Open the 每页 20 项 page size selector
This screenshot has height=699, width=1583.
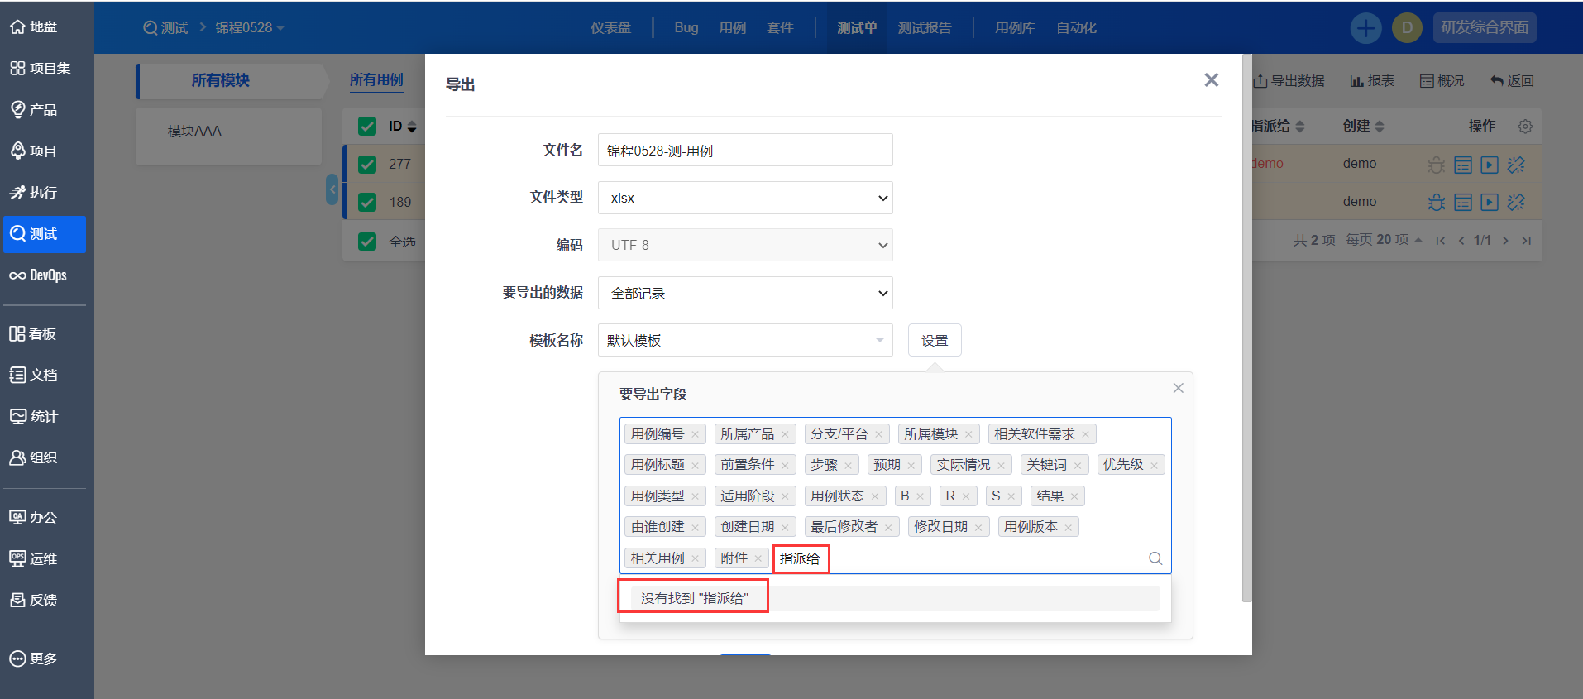(x=1384, y=240)
